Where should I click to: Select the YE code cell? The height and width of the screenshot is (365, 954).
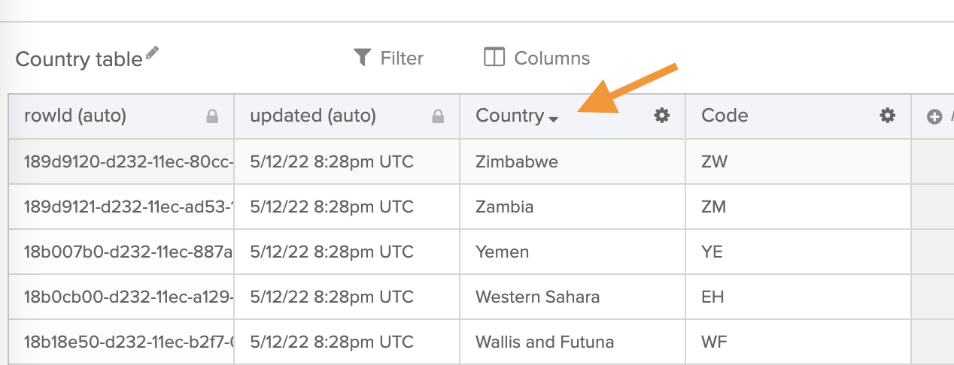pos(712,252)
